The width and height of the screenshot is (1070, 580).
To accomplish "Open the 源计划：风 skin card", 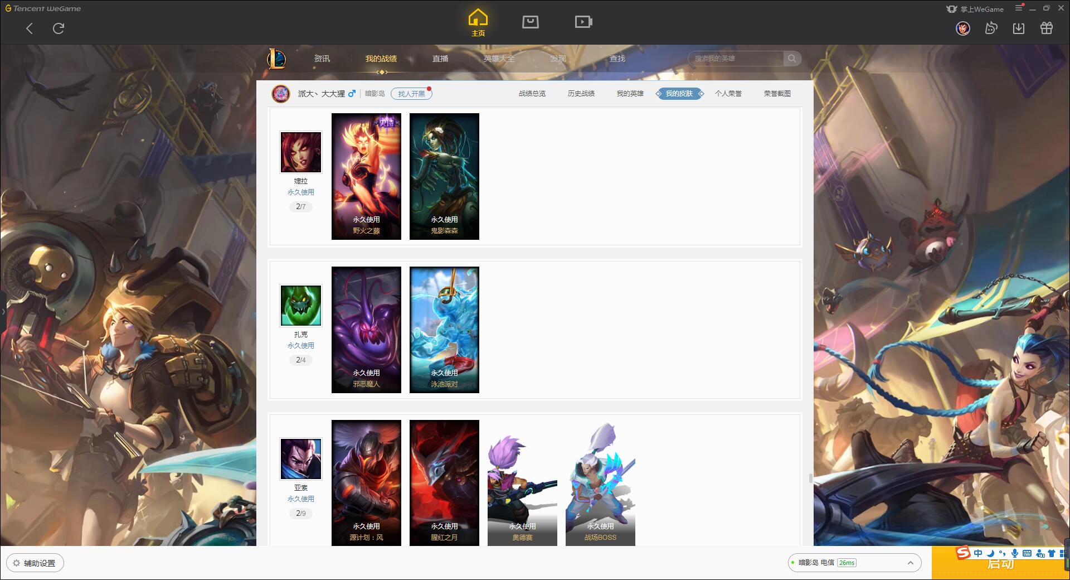I will 366,483.
